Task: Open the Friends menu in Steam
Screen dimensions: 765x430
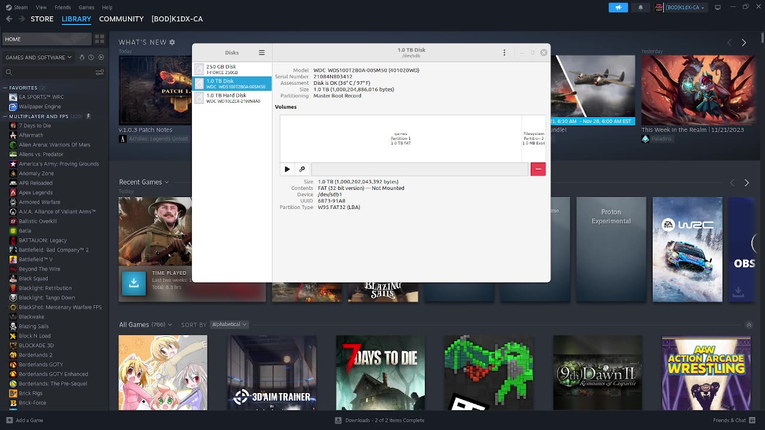Action: tap(63, 7)
